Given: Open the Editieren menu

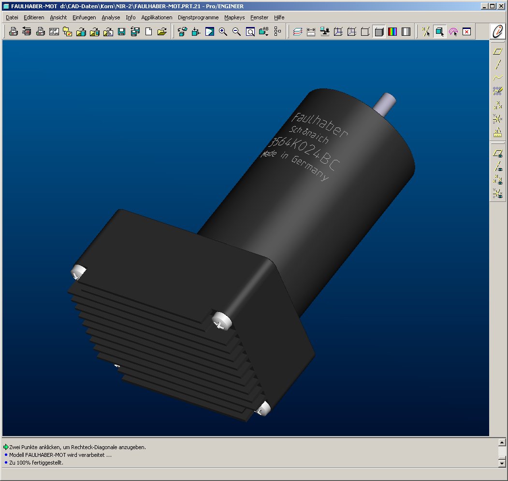Looking at the screenshot, I should (34, 17).
